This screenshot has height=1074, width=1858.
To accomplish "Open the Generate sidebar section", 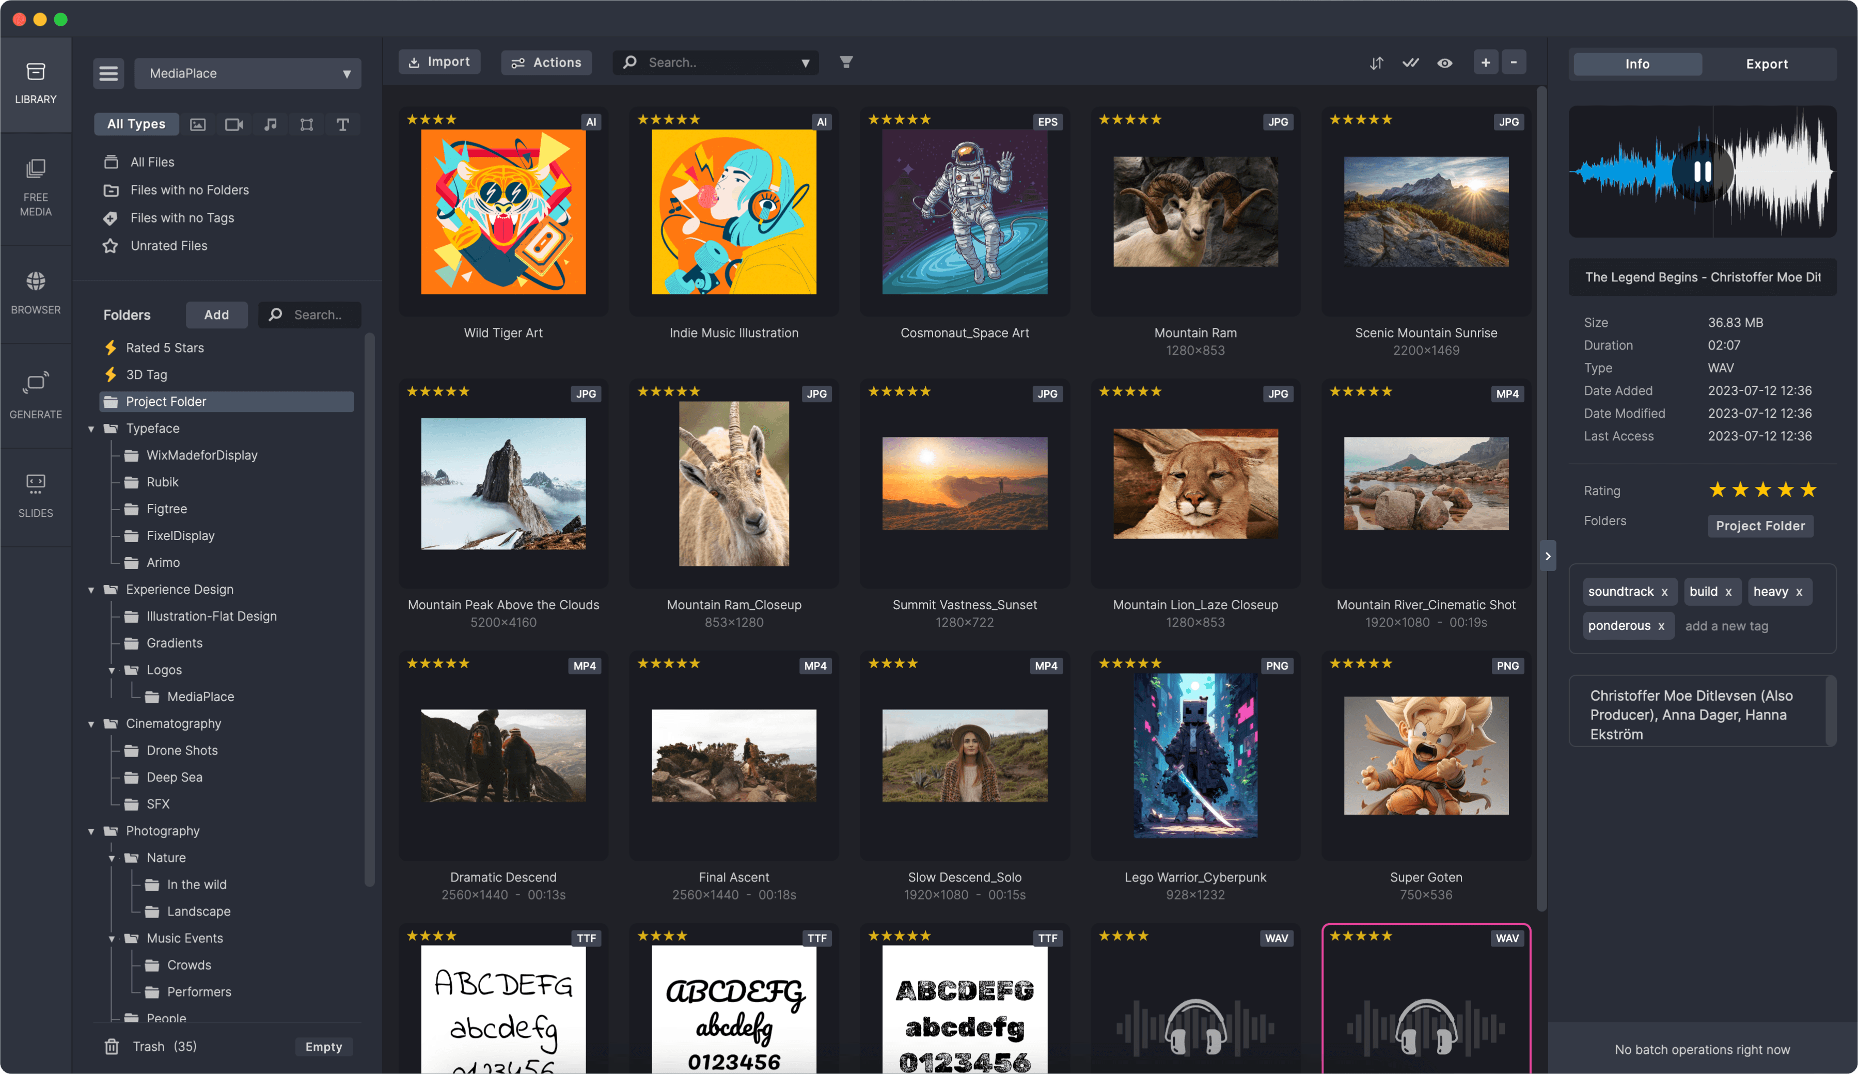I will [36, 394].
